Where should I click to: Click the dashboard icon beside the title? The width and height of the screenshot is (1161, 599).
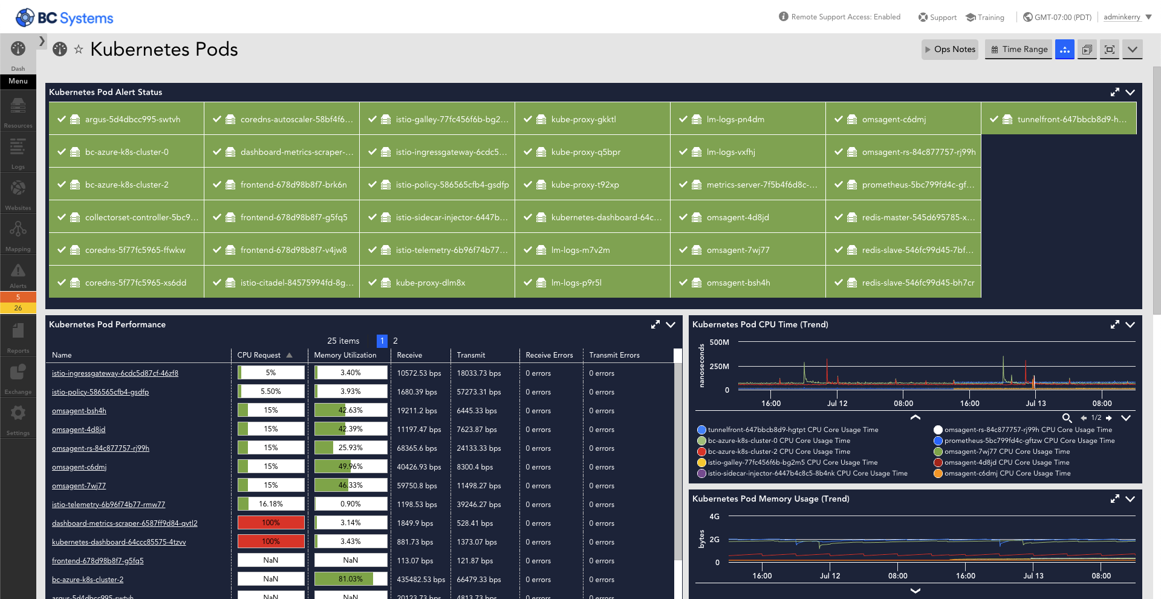pos(60,49)
